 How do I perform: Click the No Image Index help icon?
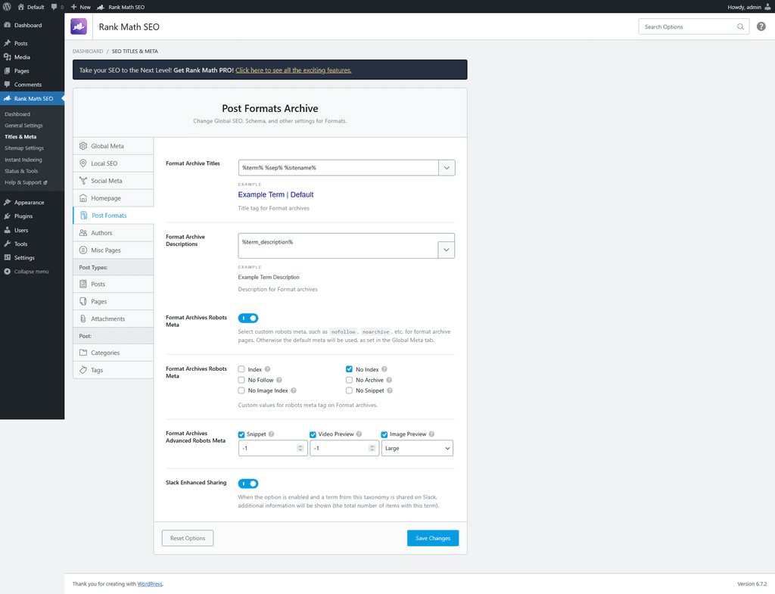pos(294,390)
